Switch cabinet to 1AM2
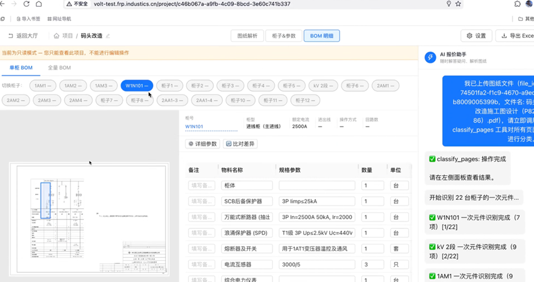This screenshot has height=282, width=534. click(73, 86)
